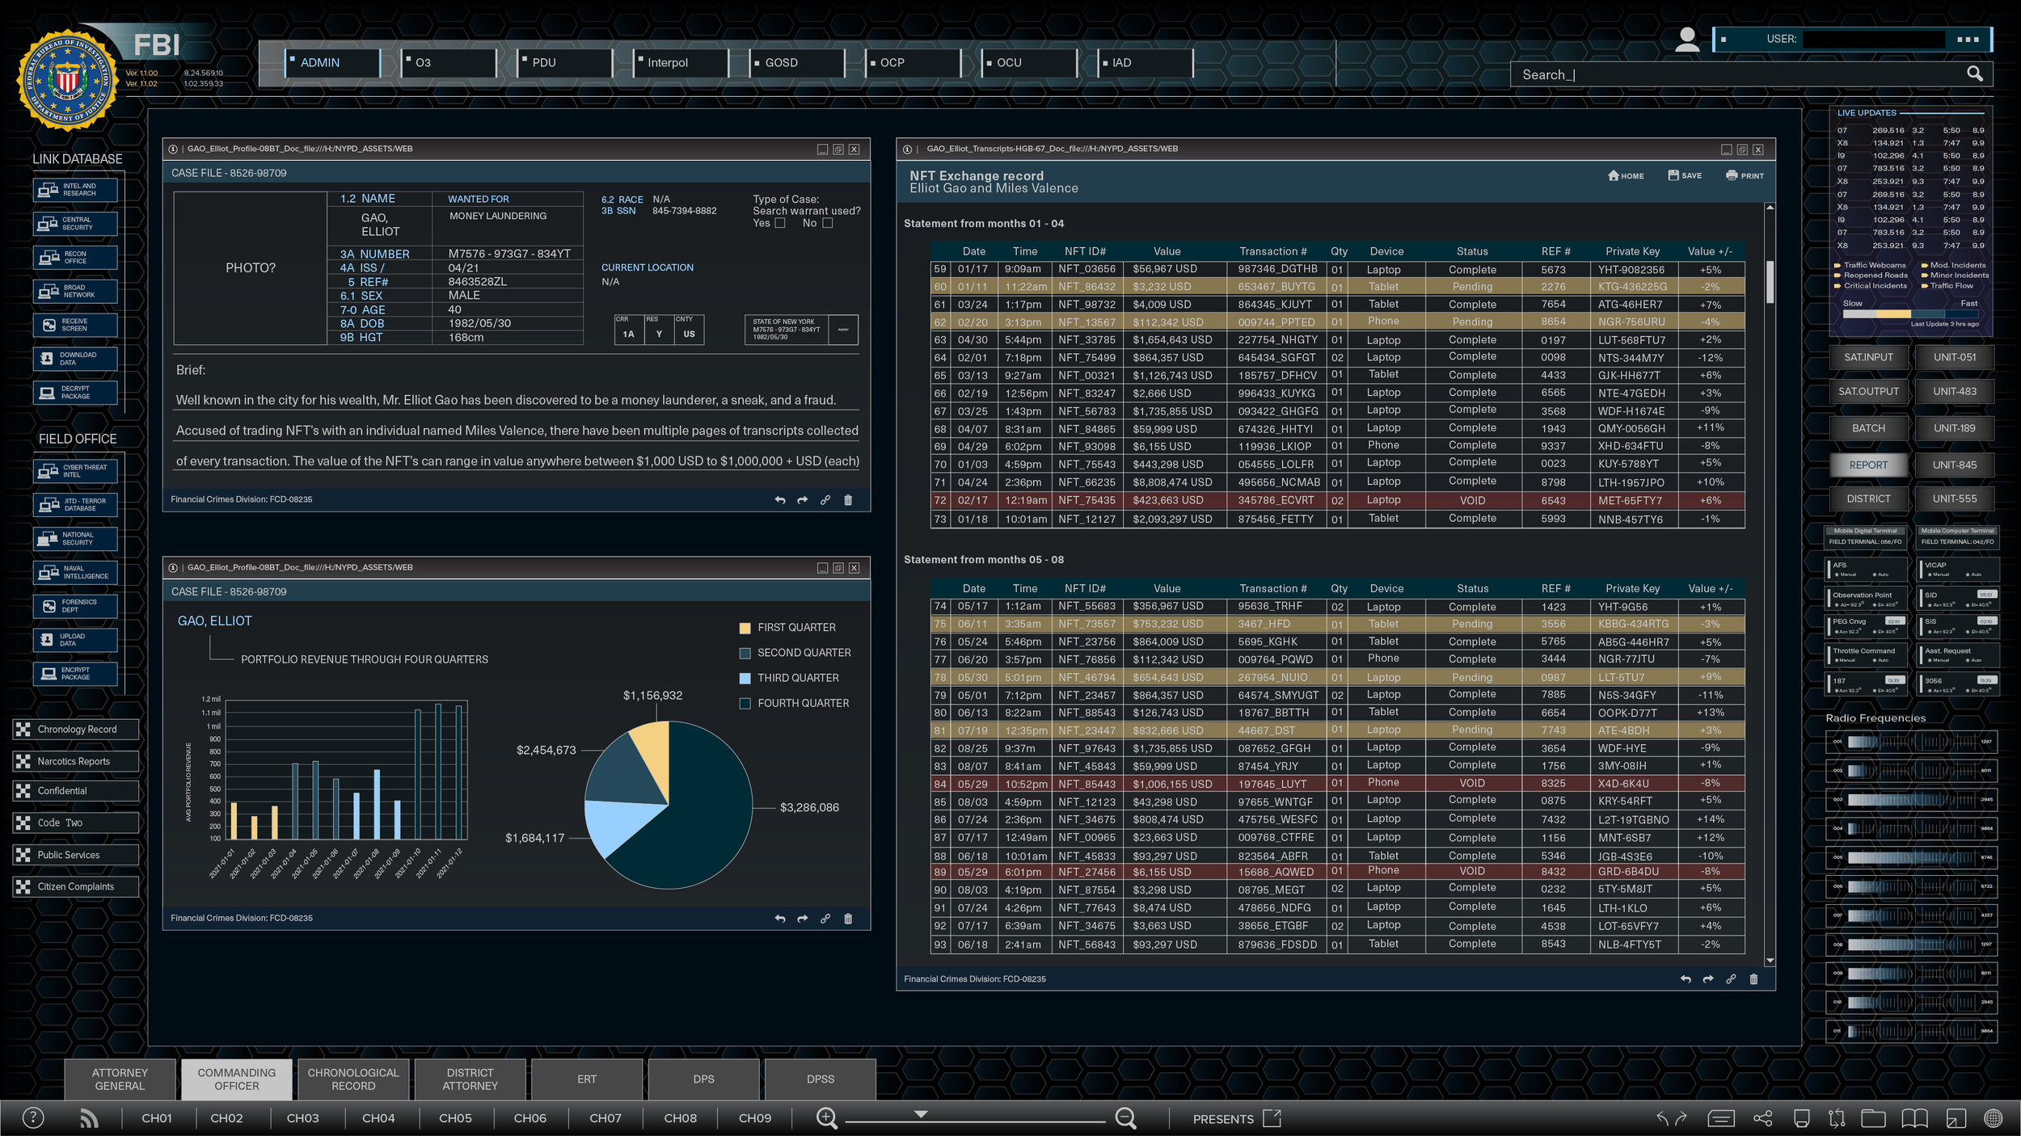Click the UNIT-483 button
This screenshot has height=1136, width=2021.
click(1955, 392)
